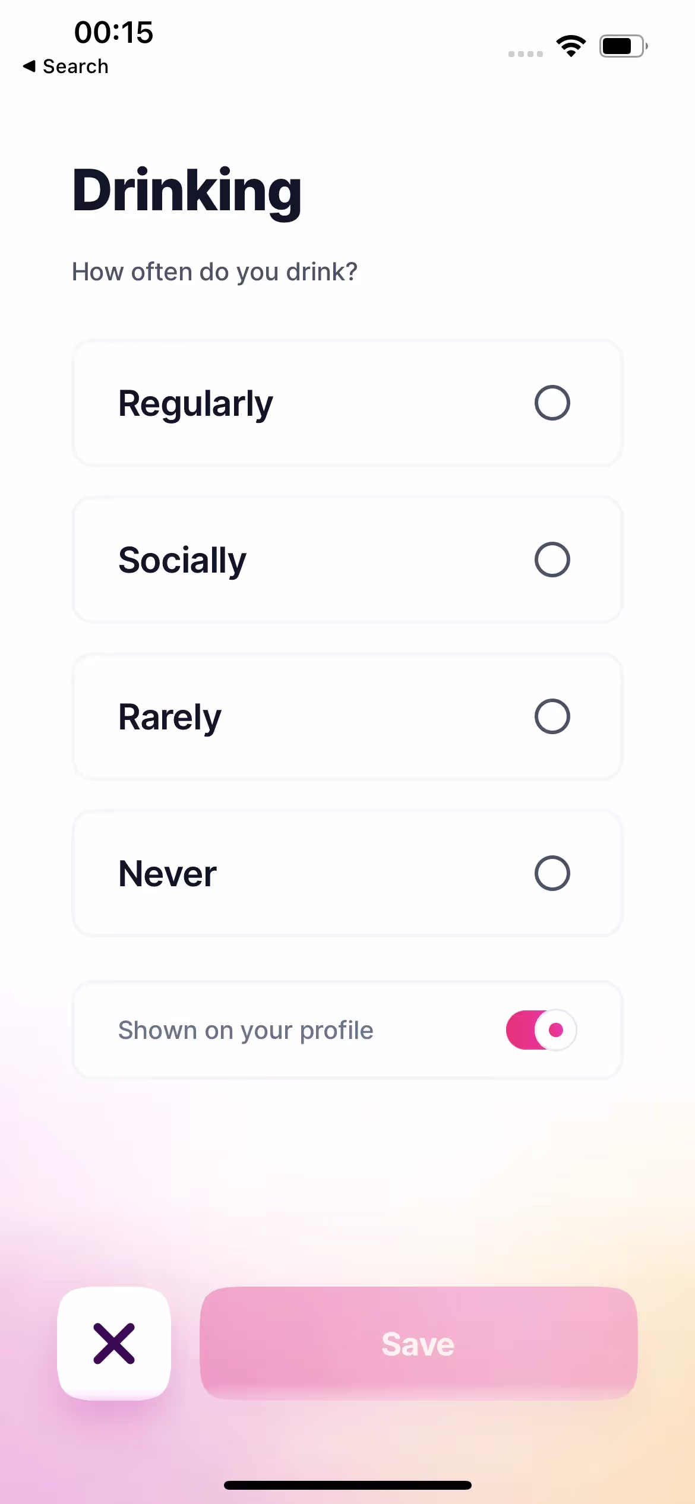Tap the black home indicator bar
Screen dimensions: 695x1504
[347, 1485]
